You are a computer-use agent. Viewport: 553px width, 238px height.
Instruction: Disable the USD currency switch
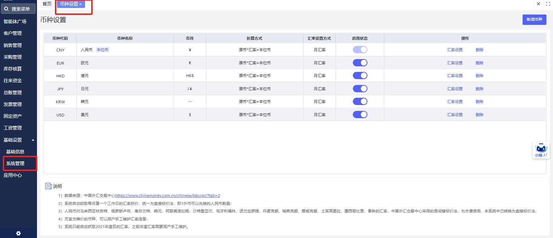tap(360, 115)
